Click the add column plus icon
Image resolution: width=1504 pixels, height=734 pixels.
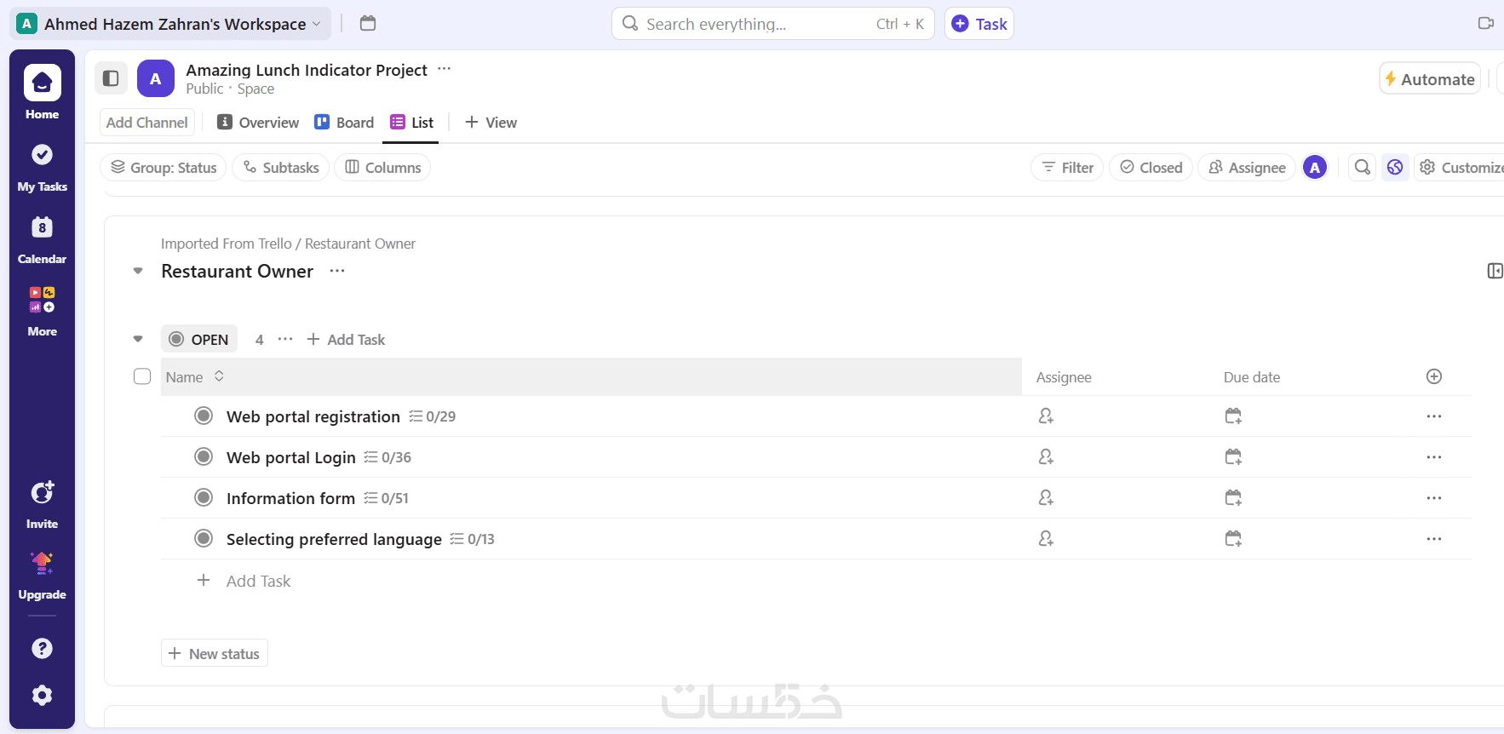[x=1434, y=376]
